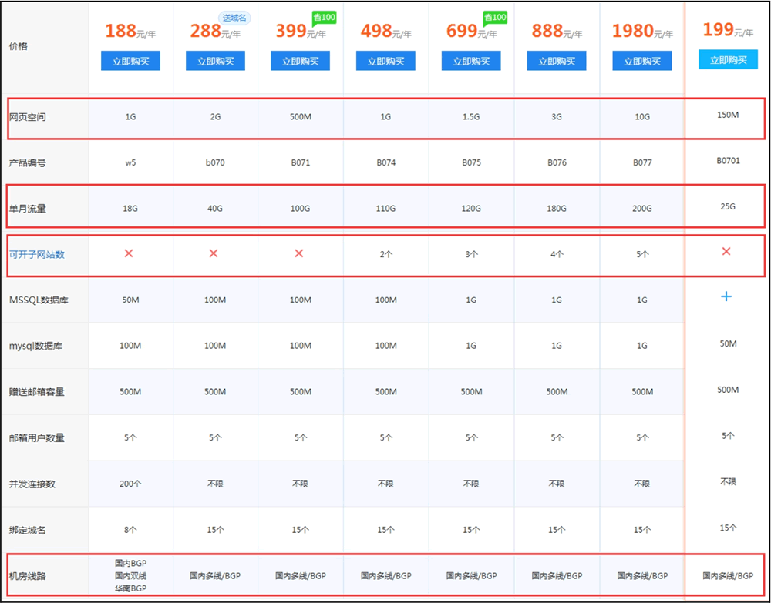Click red X for sub-sites in w5 column
771x603 pixels.
pos(129,253)
